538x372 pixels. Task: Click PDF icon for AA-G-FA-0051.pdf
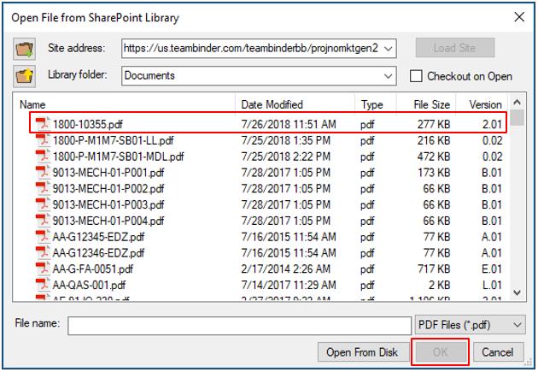coord(43,269)
